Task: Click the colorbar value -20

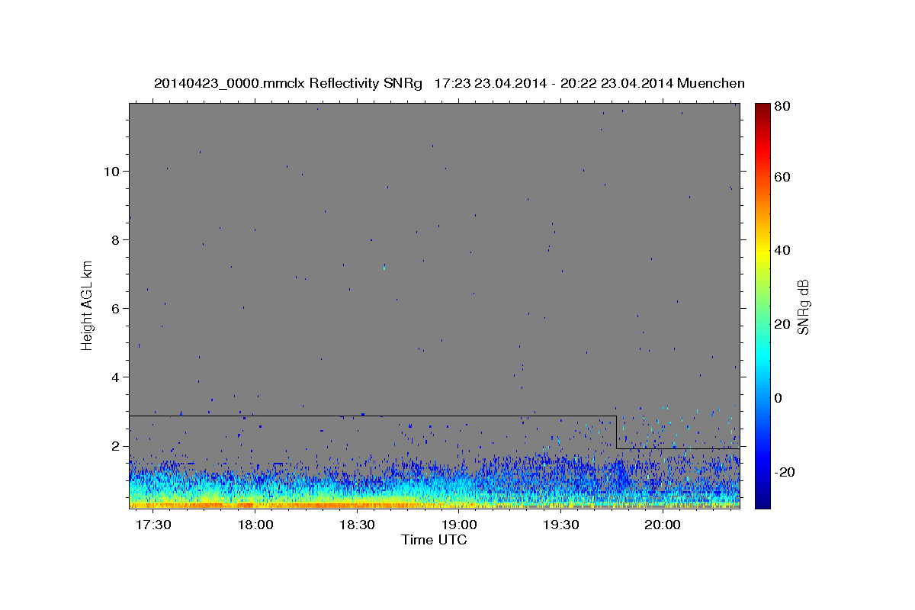Action: click(785, 472)
